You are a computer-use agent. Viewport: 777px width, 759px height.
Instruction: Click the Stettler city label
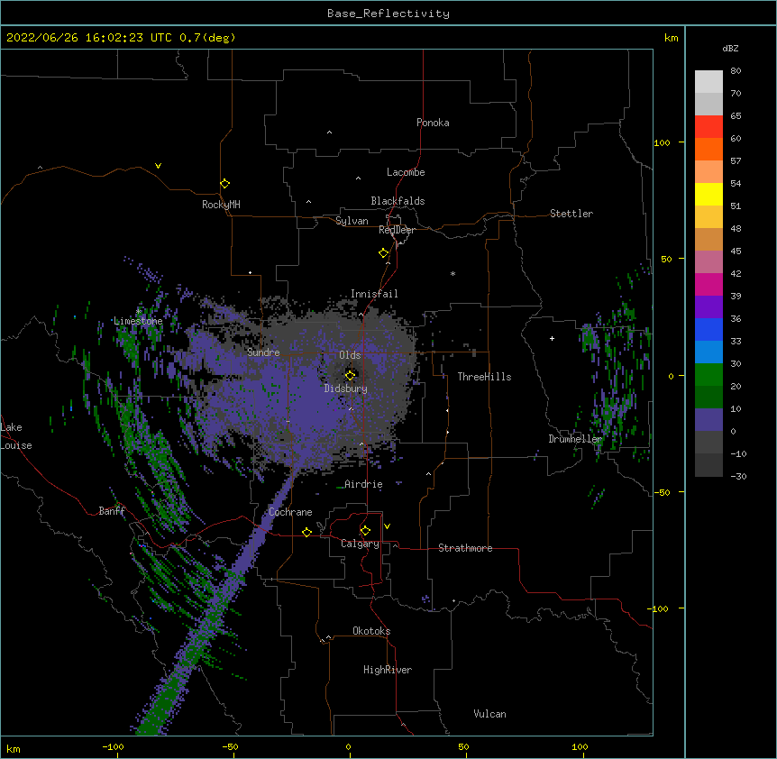(x=571, y=214)
